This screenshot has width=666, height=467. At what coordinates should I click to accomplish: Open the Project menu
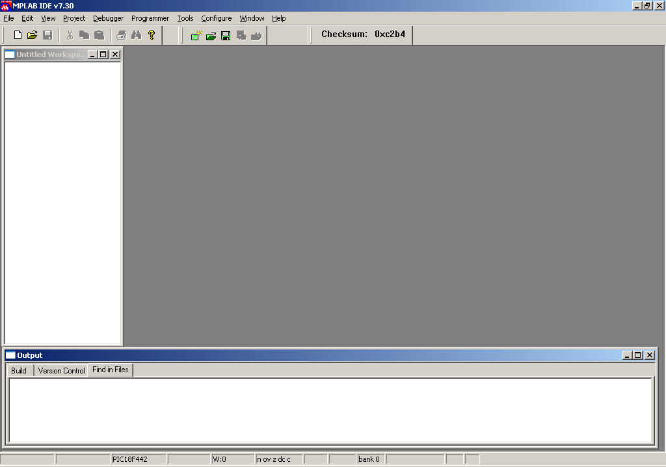click(x=74, y=18)
